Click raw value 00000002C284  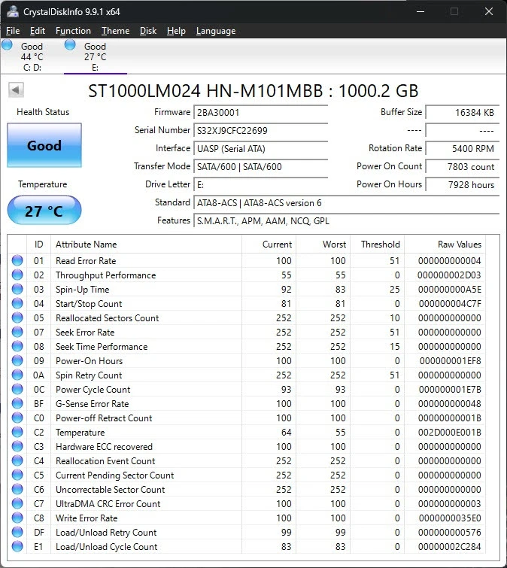(449, 547)
